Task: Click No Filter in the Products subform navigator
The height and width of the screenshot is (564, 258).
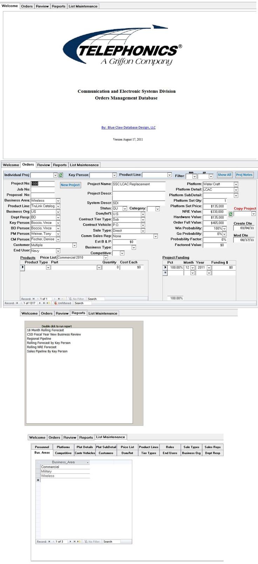Action: 76,299
